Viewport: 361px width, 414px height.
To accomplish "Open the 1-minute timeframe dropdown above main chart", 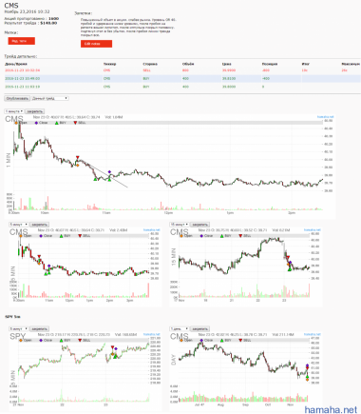I will [14, 111].
